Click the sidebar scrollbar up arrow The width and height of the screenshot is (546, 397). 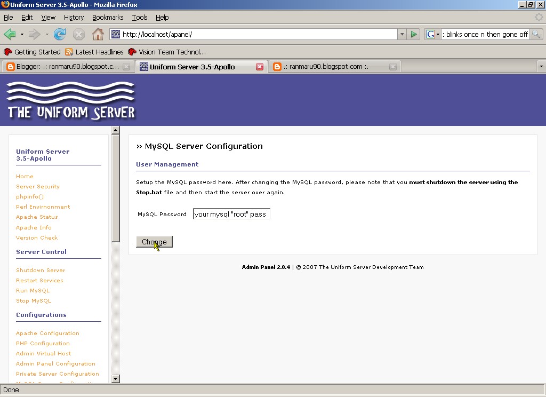click(x=116, y=130)
